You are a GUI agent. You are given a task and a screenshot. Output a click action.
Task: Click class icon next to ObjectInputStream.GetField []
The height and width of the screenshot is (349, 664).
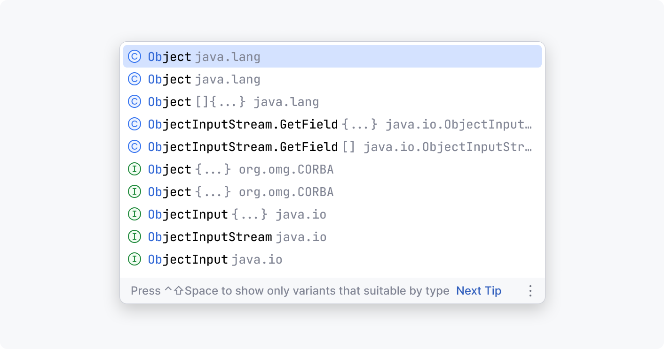point(134,147)
